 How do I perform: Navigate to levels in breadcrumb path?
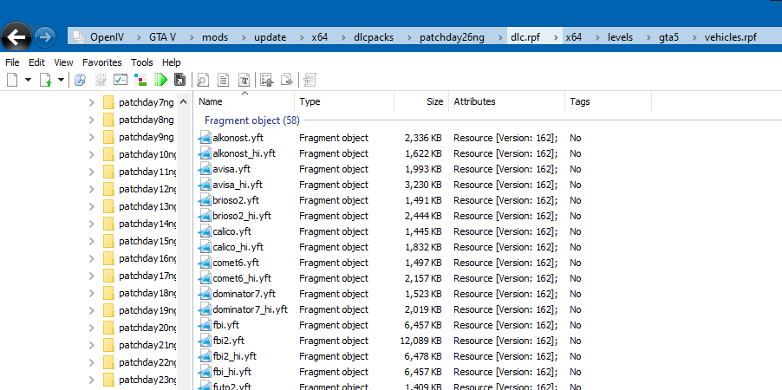620,37
